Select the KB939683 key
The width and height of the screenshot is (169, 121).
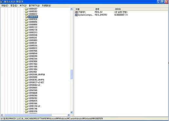[x=33, y=88]
